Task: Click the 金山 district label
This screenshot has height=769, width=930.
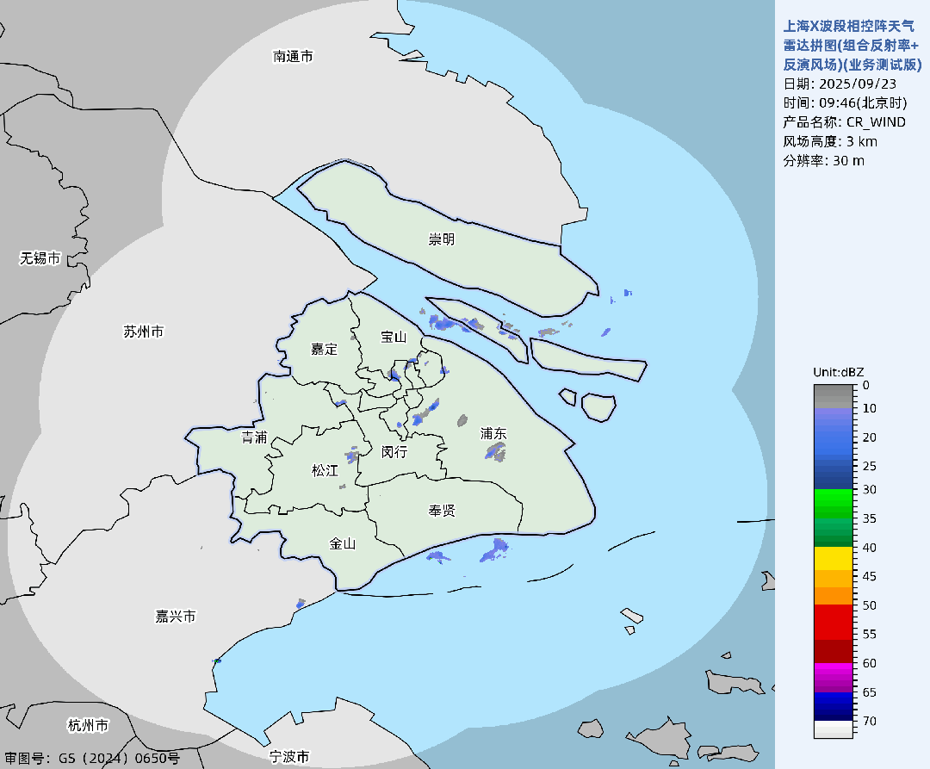Action: coord(342,543)
